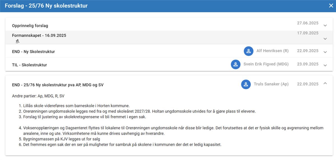Click the gavel icon under Formannskapet
The image size is (336, 160).
coord(17,41)
